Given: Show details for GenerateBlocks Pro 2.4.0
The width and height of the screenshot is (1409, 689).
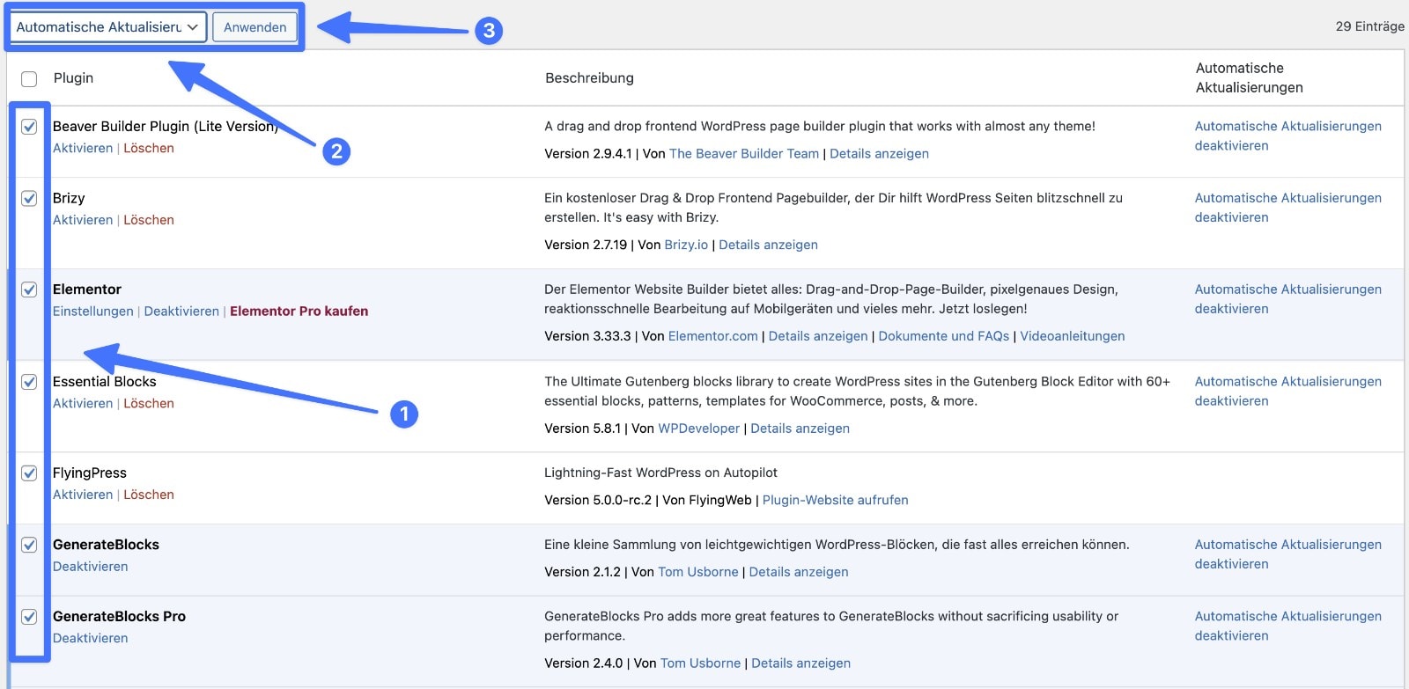Looking at the screenshot, I should [x=801, y=663].
